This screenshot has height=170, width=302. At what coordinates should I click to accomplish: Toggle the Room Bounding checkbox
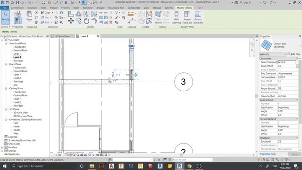click(x=279, y=88)
